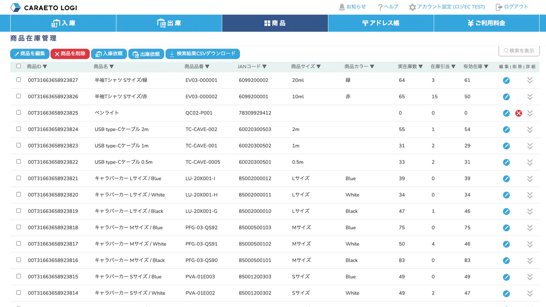This screenshot has width=546, height=307.
Task: Expand details for USB type-Cケーブル 0.5m
Action: pos(530,162)
